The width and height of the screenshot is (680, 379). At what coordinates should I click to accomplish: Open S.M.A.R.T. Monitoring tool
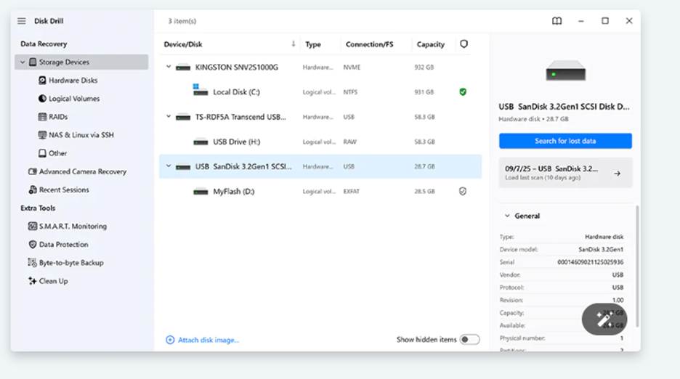[73, 226]
